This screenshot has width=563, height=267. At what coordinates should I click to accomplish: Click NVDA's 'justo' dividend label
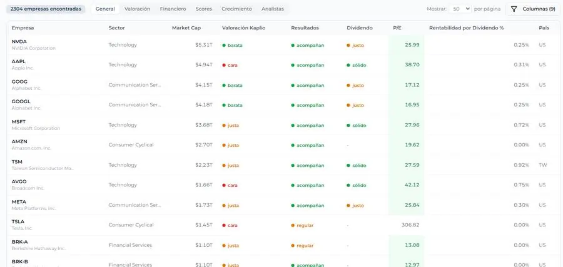pos(355,46)
